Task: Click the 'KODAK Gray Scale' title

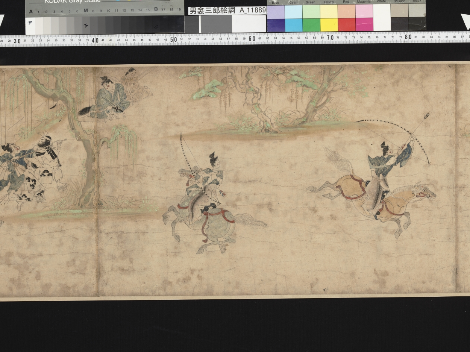Action: click(72, 2)
